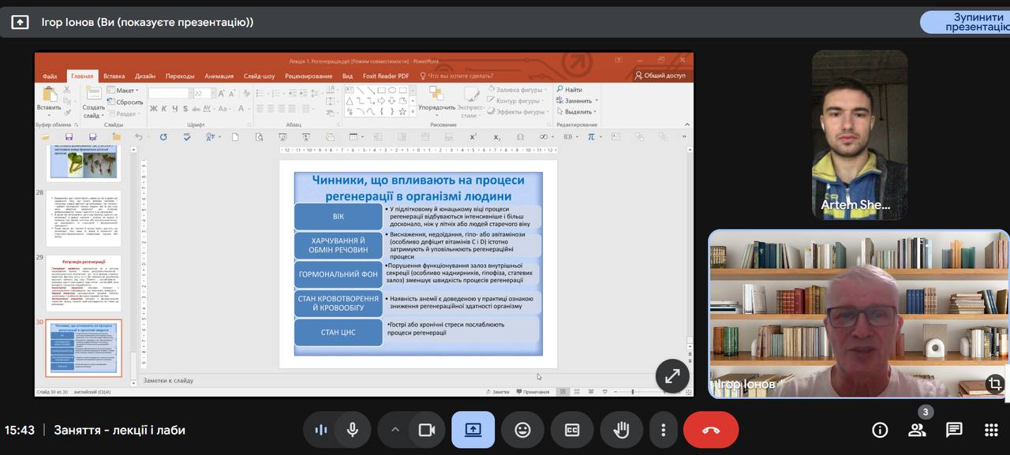The height and width of the screenshot is (455, 1010).
Task: Open the emoji reactions panel
Action: [522, 430]
